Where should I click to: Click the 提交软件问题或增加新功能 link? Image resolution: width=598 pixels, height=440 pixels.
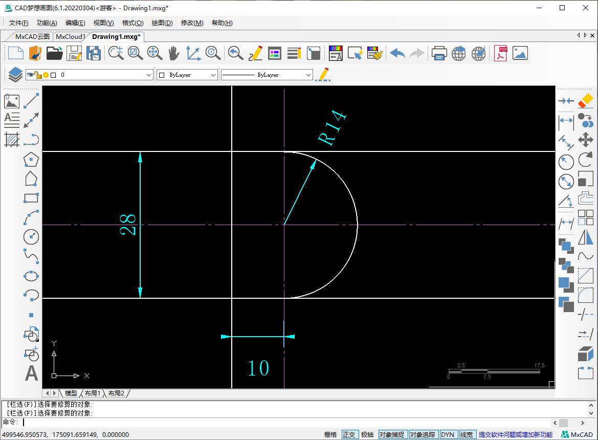tap(515, 434)
